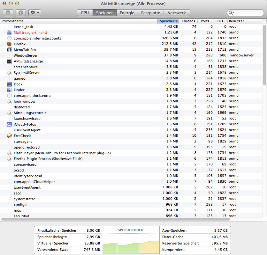Click the inspect process info button
Screen dimensions: 267x255
21,13
